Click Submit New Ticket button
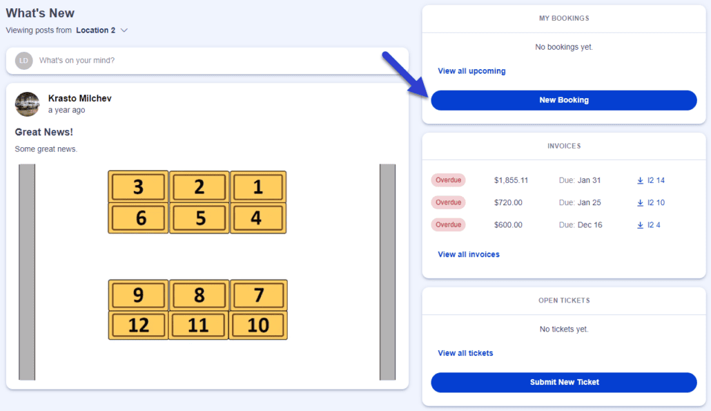 tap(564, 383)
